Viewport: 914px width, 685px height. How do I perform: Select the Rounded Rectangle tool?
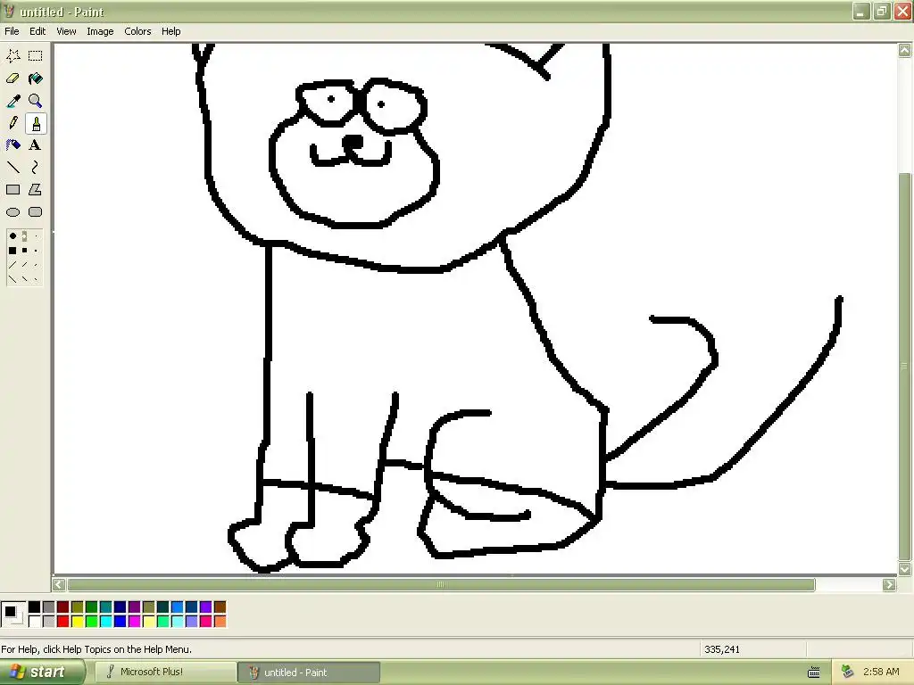(x=36, y=212)
